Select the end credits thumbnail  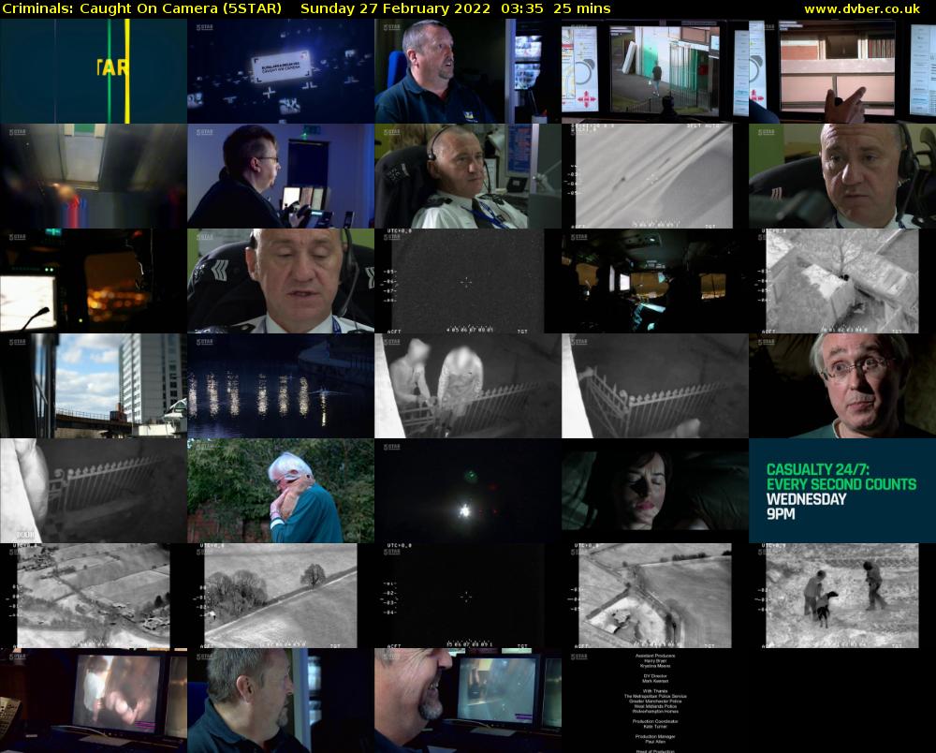coord(654,701)
